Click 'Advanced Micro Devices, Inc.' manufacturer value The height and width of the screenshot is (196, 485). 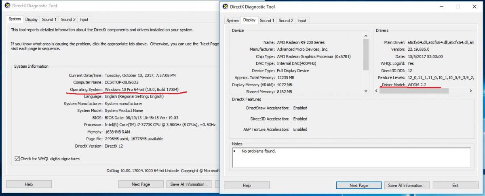pos(303,49)
